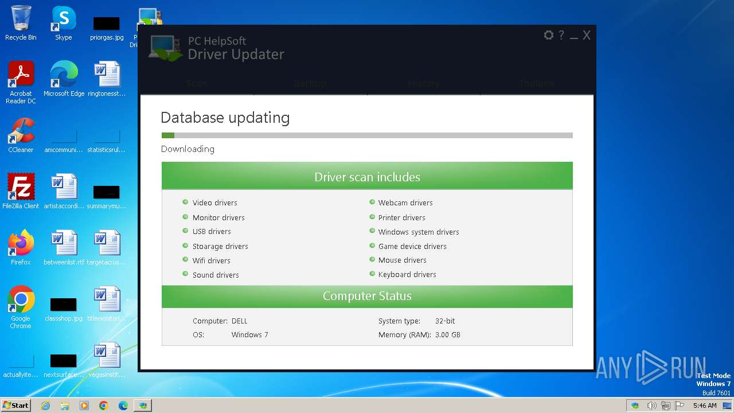Switch to the dimmed History tab
The width and height of the screenshot is (734, 413).
click(x=424, y=83)
